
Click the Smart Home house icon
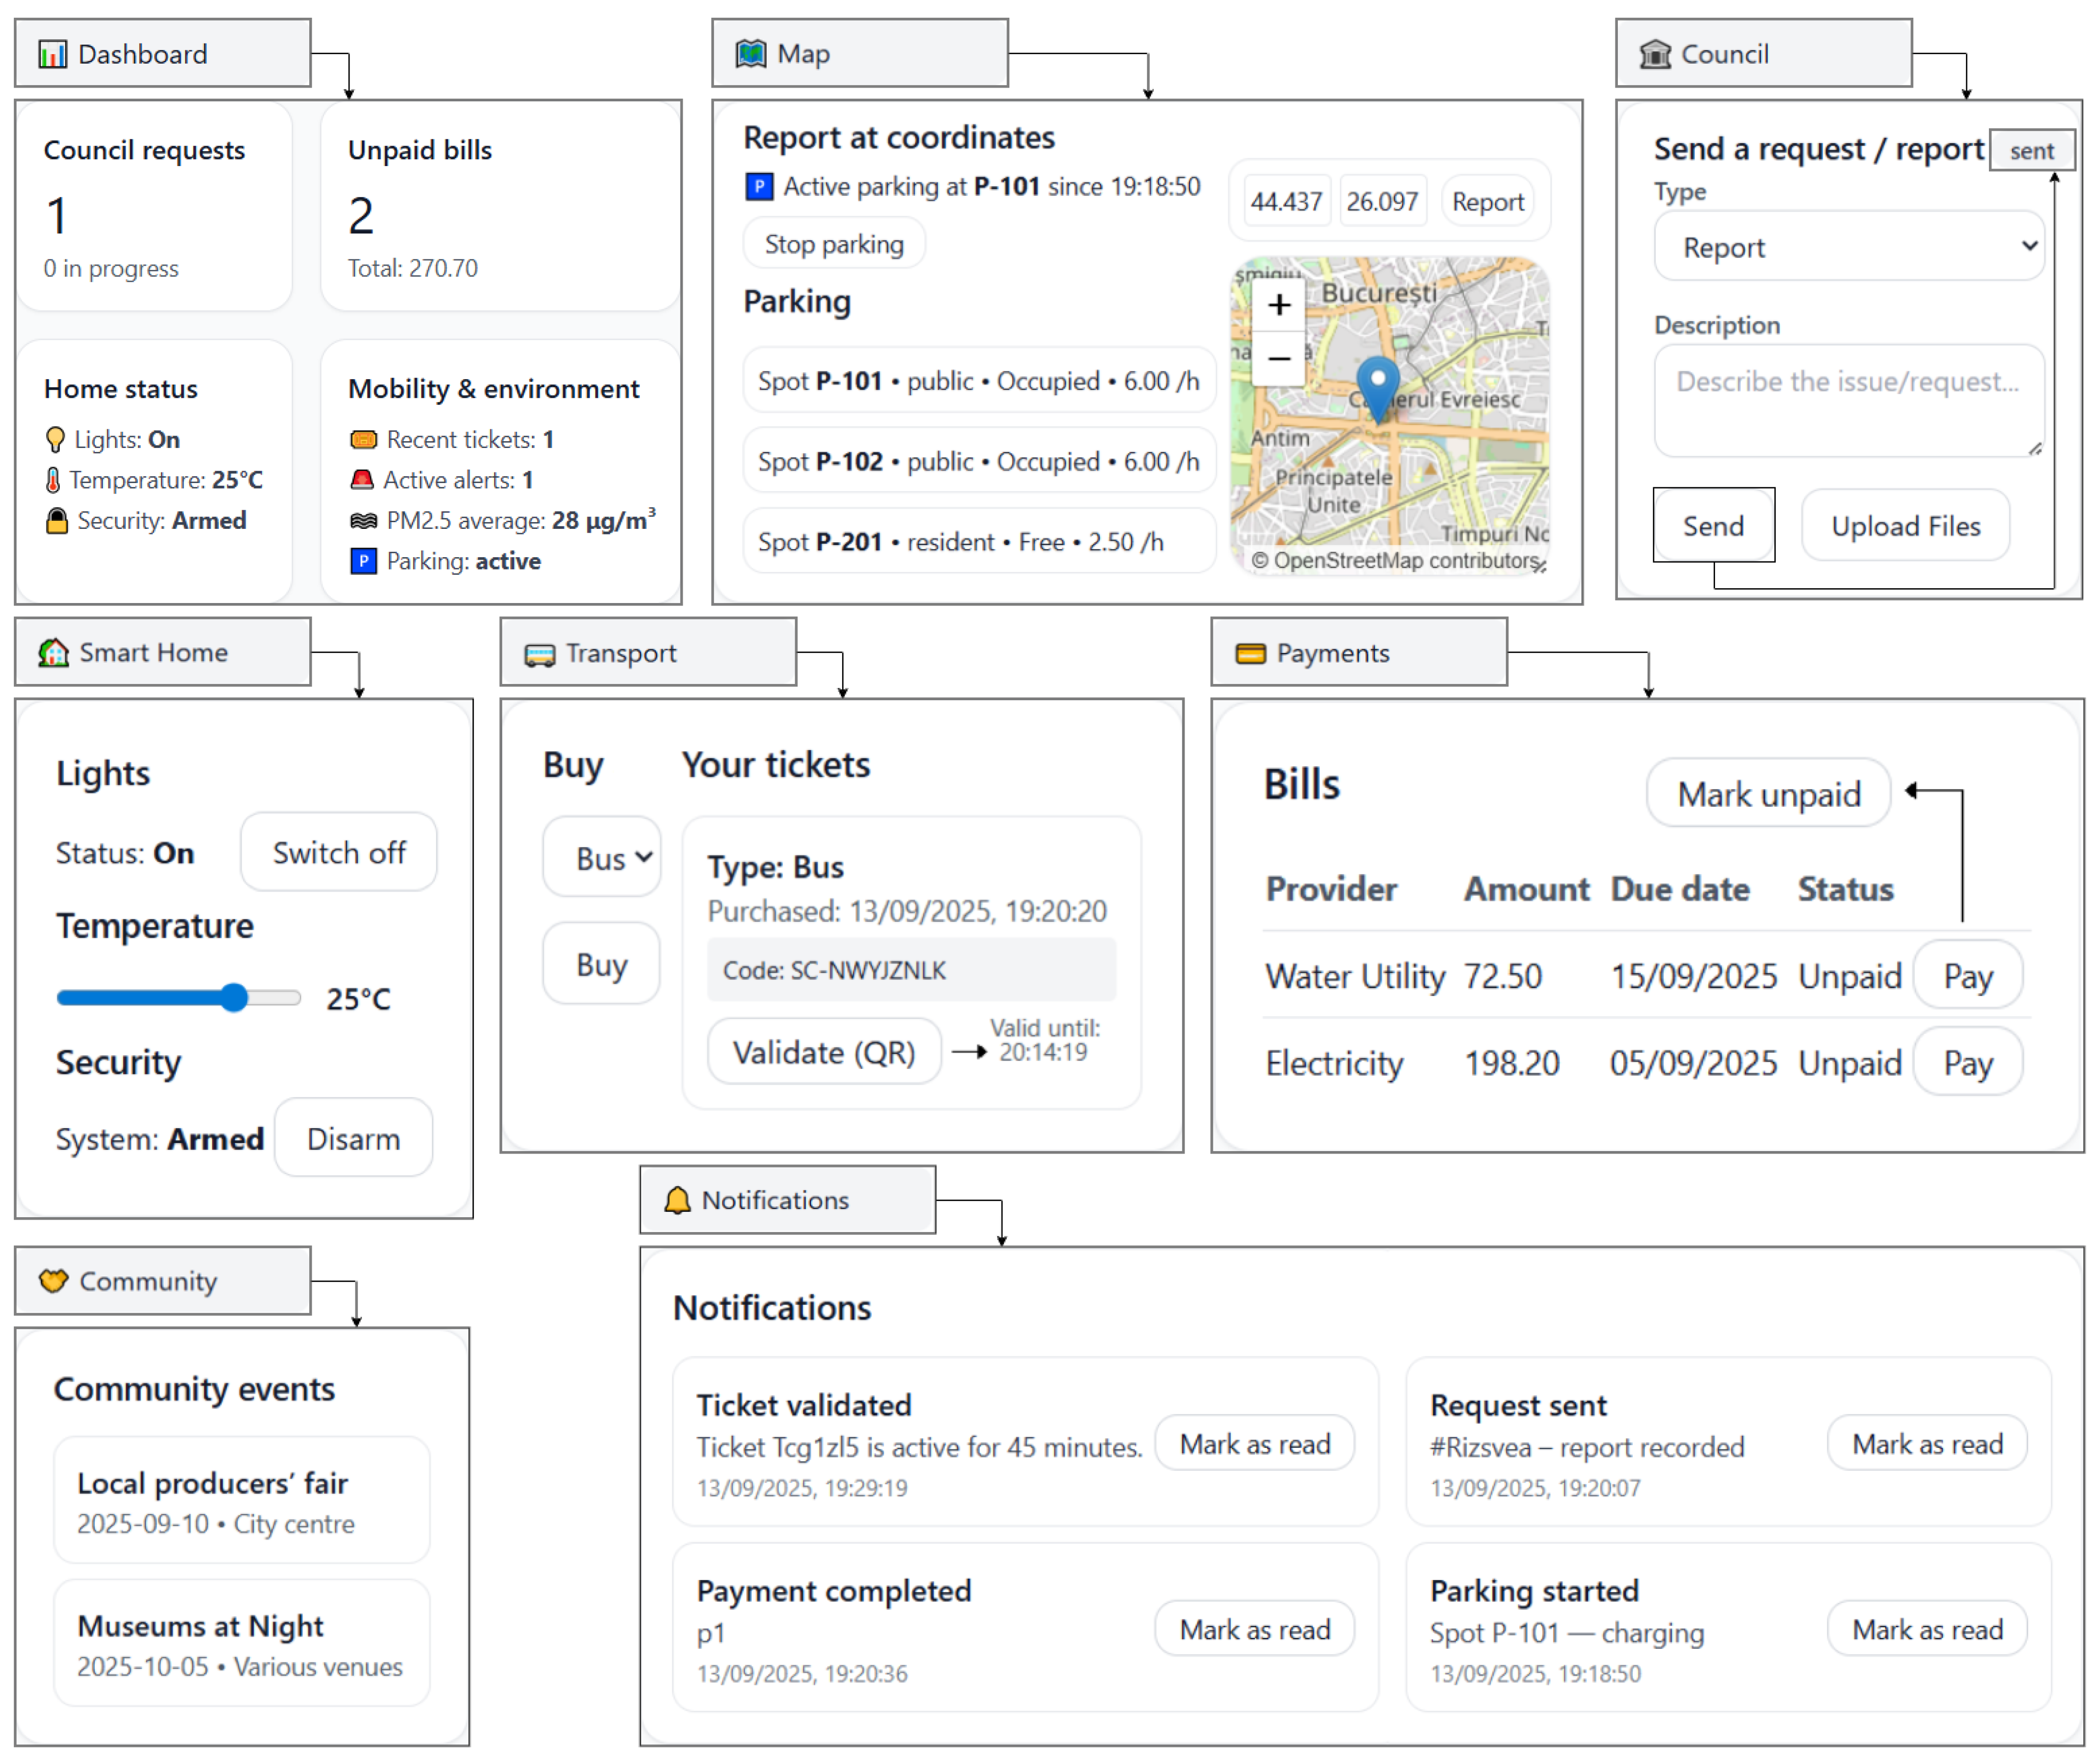(53, 653)
